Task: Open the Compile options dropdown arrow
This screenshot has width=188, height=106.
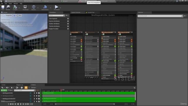Action: click(x=19, y=8)
